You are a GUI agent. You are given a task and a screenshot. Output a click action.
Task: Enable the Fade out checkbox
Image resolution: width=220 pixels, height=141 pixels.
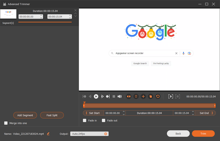(x=104, y=121)
